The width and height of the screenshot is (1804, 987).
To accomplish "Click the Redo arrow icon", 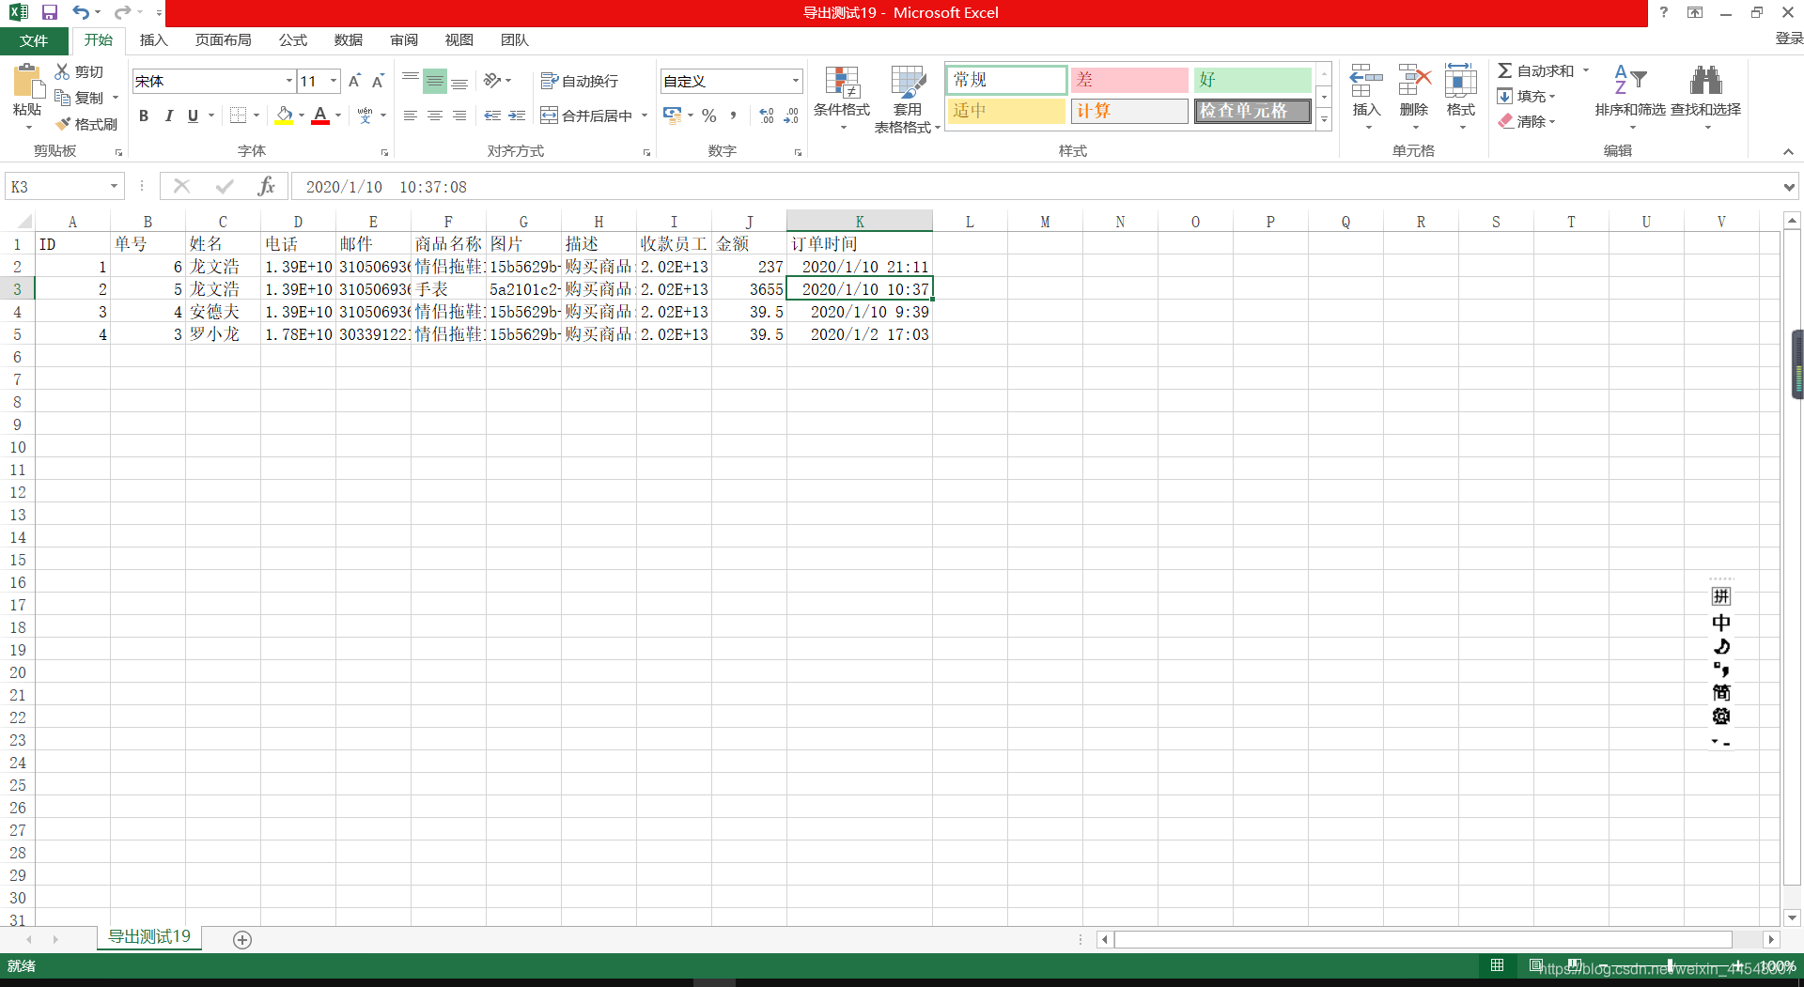I will click(122, 12).
